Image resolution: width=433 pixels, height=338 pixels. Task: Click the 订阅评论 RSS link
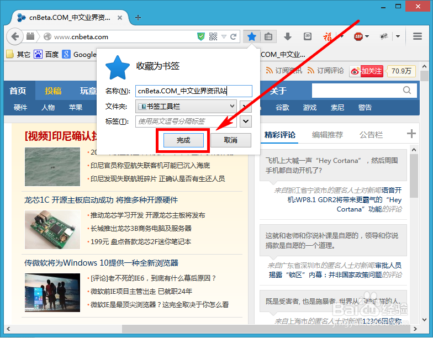click(326, 71)
